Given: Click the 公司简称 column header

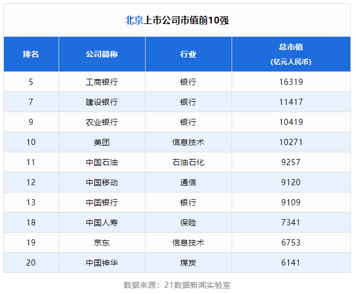Looking at the screenshot, I should coord(102,54).
